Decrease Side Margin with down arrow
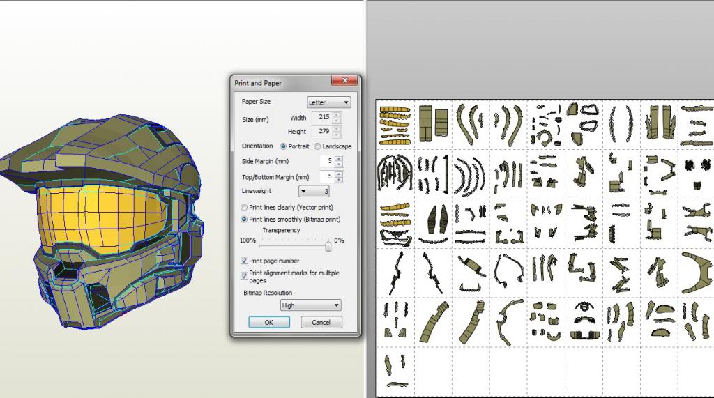 pos(339,164)
